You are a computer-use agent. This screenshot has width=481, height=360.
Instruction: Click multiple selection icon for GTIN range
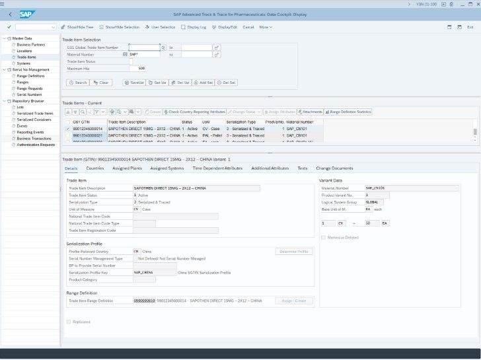(x=216, y=48)
